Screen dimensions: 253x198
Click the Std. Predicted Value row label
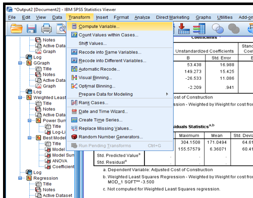[x=119, y=155]
